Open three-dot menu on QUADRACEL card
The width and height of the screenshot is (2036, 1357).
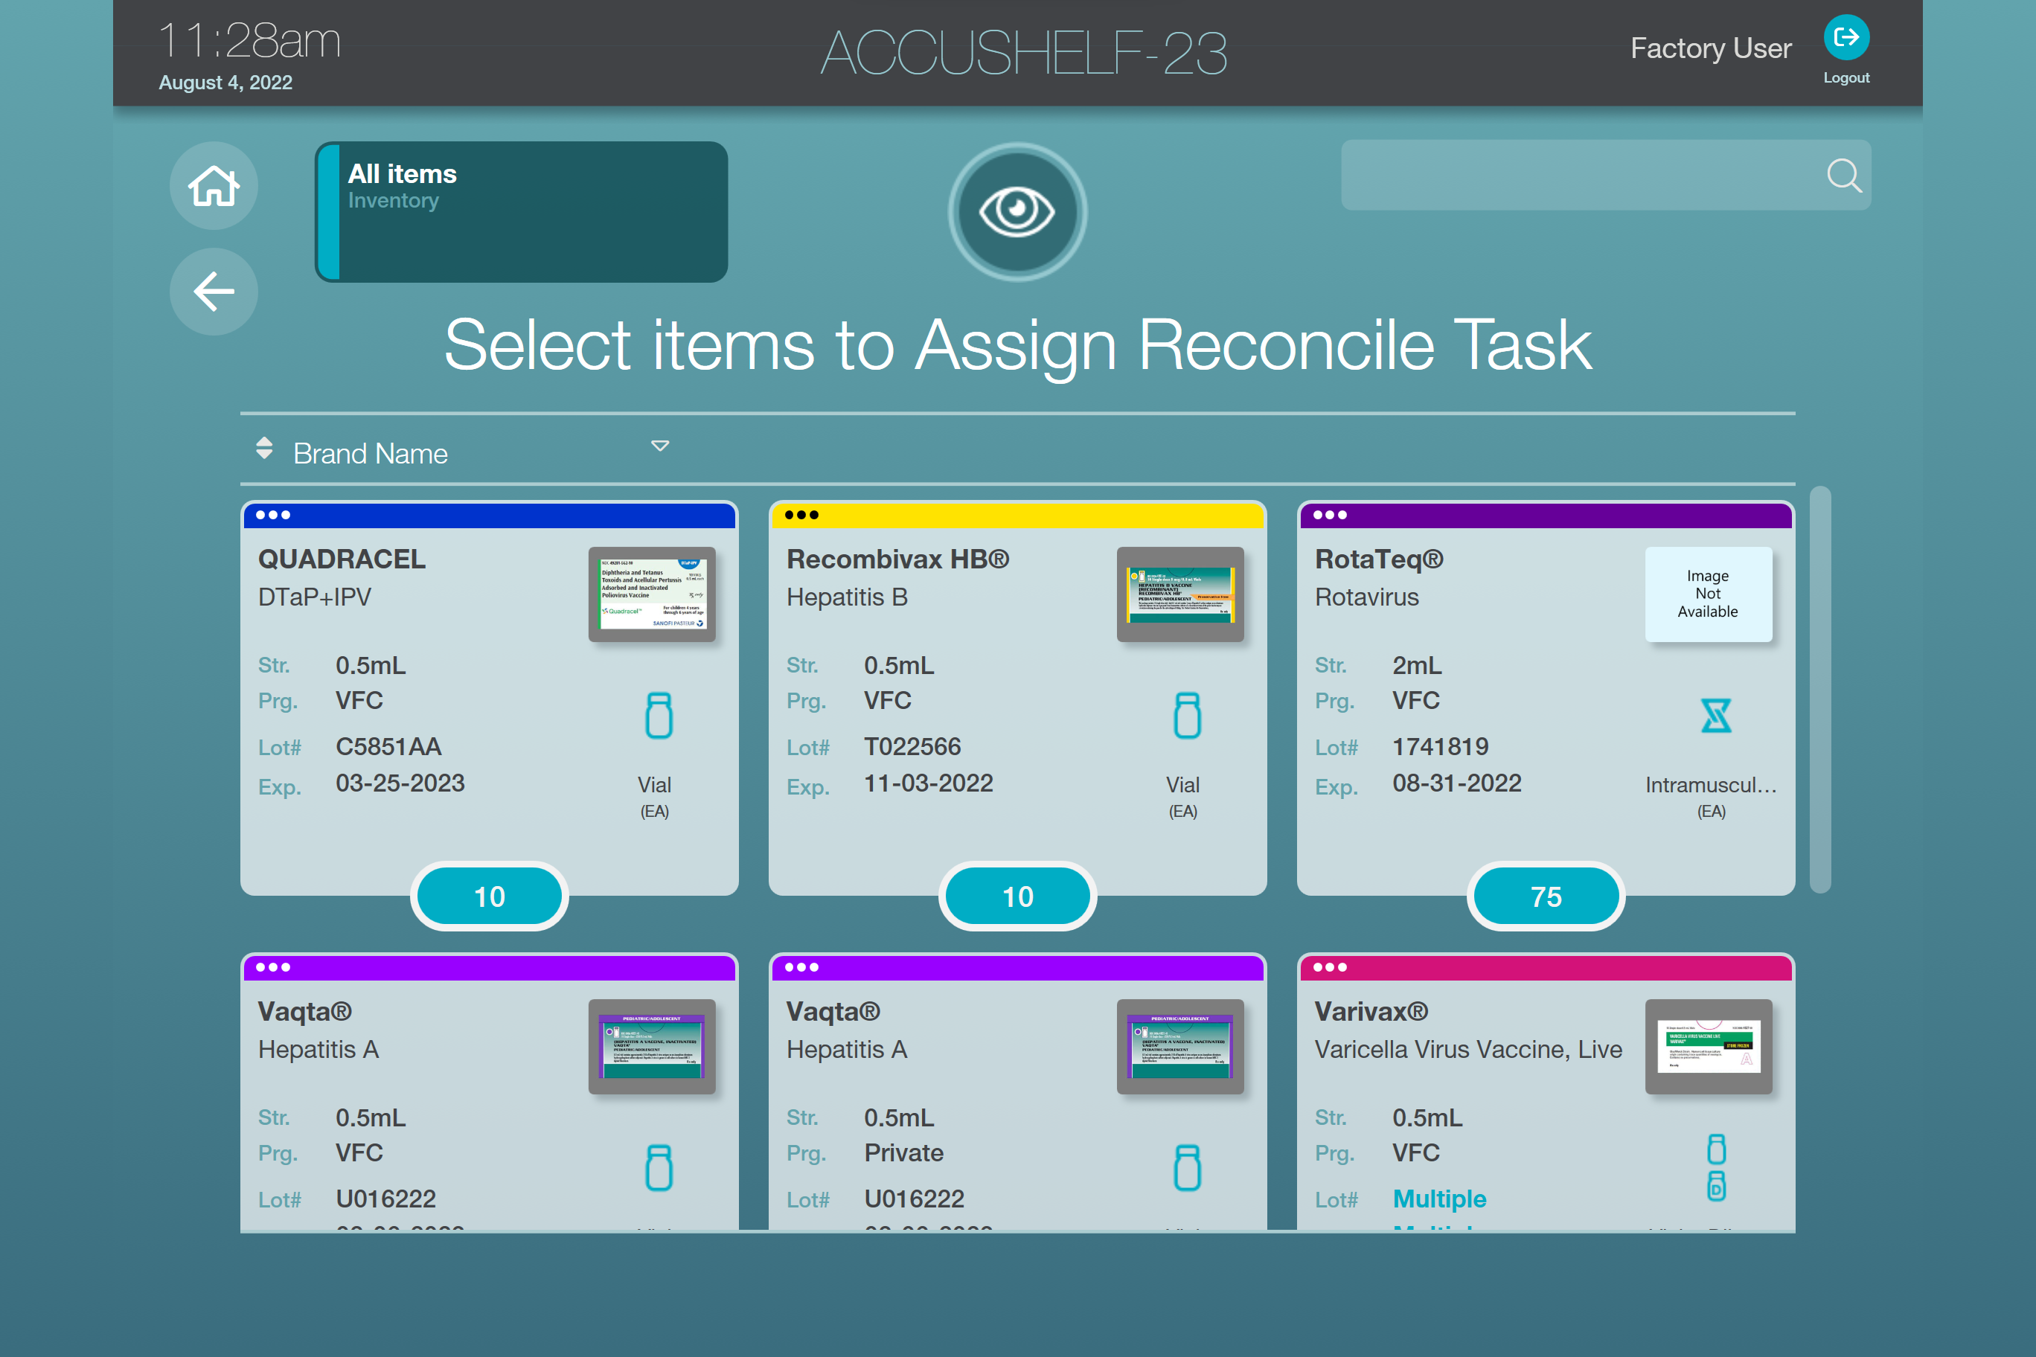(274, 515)
